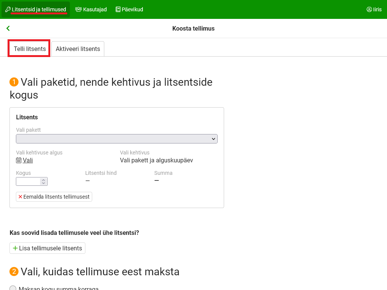Click the key icon in Litsentsid ja tellimused

pyautogui.click(x=8, y=9)
